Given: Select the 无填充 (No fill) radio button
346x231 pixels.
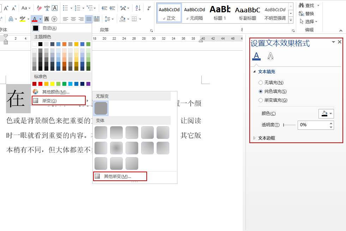Looking at the screenshot, I should click(261, 83).
